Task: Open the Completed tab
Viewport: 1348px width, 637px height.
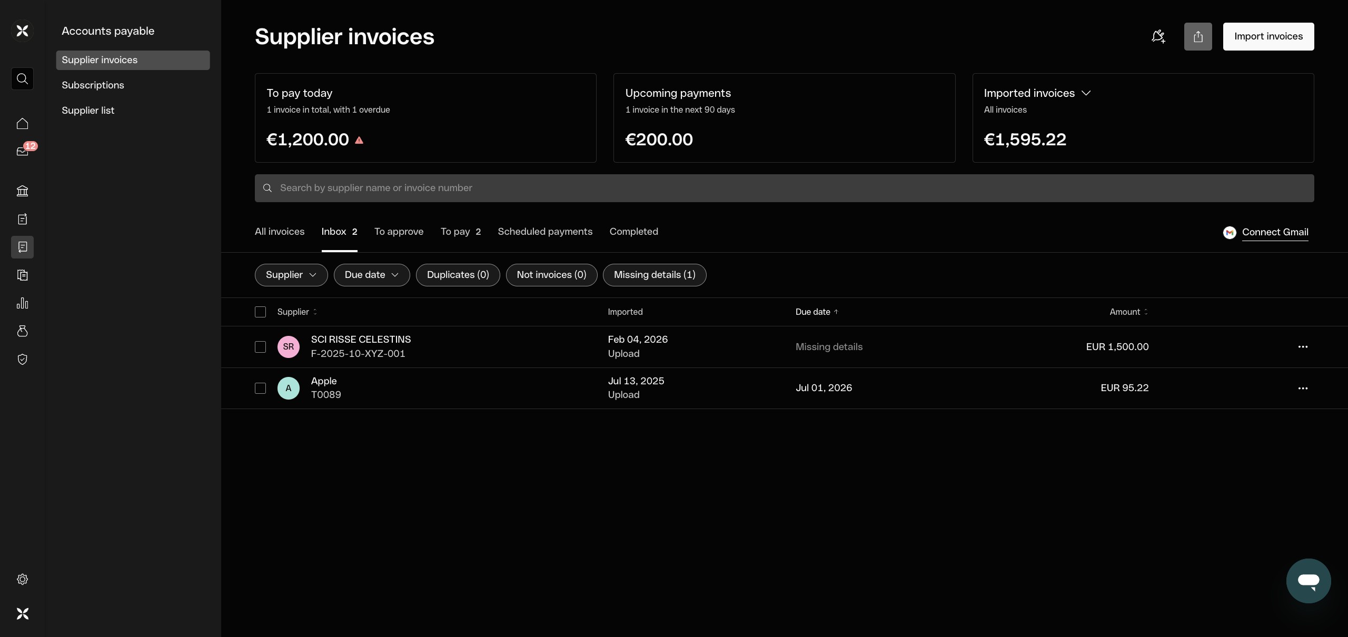Action: 633,232
